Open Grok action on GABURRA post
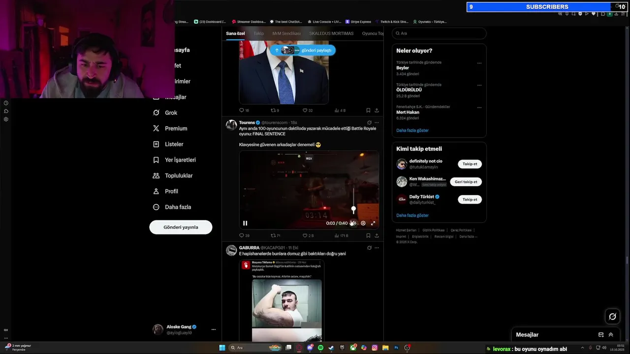Screen dimensions: 630x354 369,248
